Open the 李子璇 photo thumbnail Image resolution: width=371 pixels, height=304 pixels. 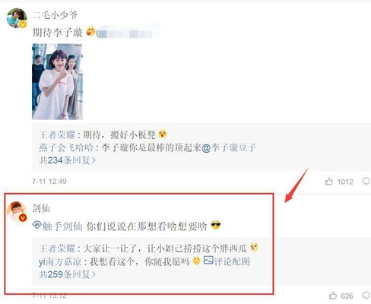(x=57, y=81)
